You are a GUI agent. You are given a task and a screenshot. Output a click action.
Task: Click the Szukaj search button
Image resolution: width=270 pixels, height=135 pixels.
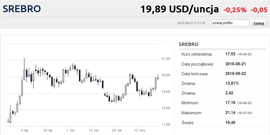coord(259,23)
